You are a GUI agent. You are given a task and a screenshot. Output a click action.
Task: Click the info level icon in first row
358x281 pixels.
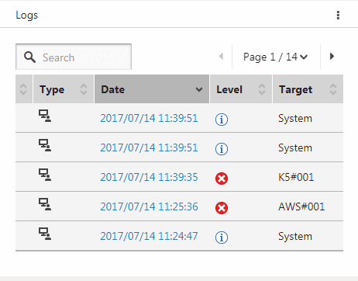point(222,120)
